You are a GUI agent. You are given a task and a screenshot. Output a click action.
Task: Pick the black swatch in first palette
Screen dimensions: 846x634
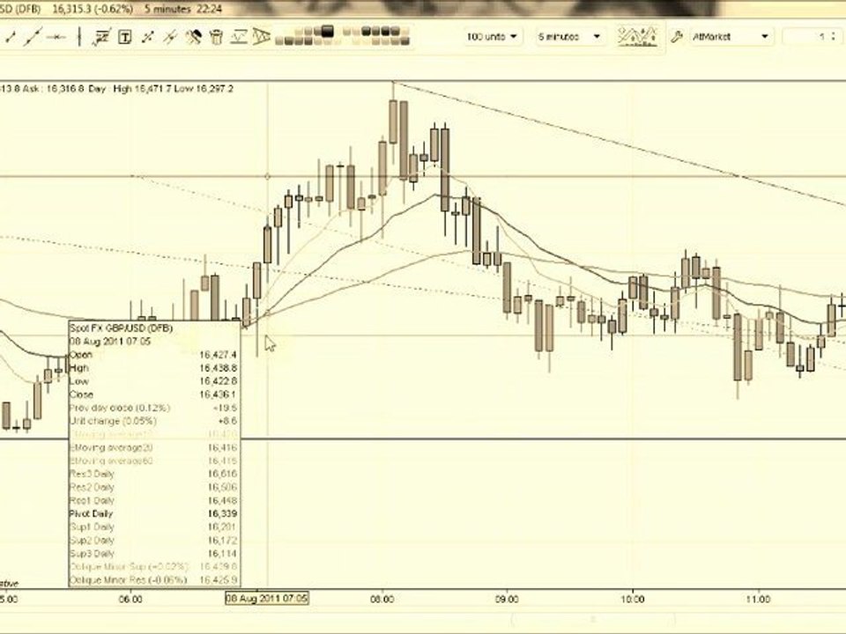[x=328, y=32]
